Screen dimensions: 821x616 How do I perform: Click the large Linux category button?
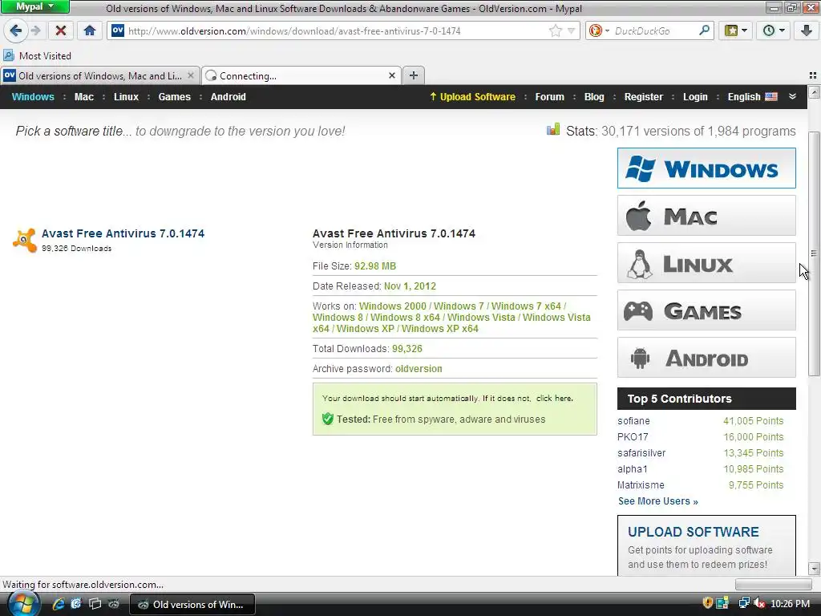coord(706,263)
